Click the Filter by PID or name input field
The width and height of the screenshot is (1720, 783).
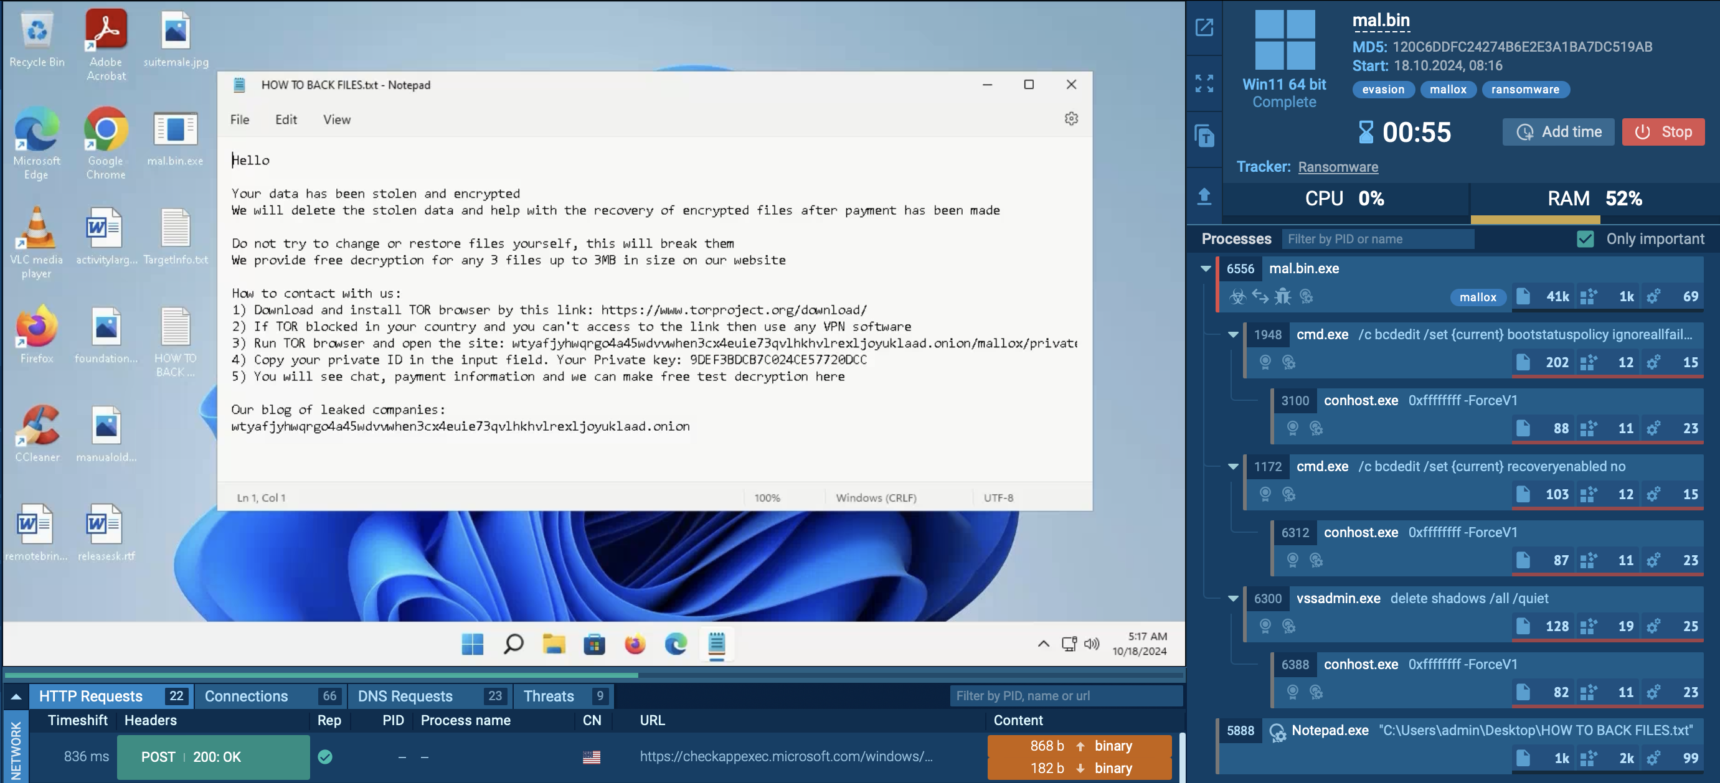point(1377,238)
